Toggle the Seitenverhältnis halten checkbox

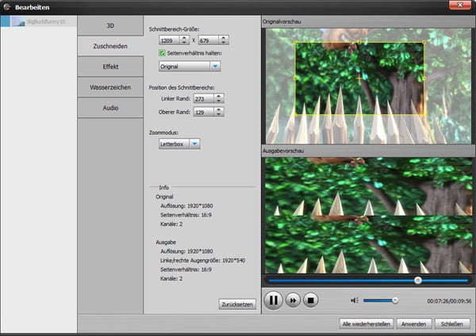coord(163,52)
